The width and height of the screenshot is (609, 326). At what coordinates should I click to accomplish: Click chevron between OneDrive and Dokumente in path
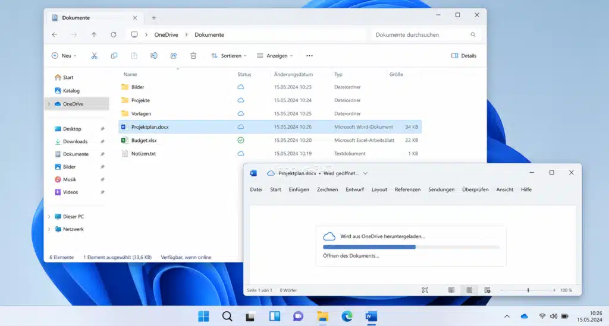(x=186, y=35)
